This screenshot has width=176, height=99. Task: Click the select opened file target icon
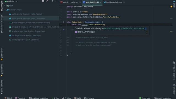coord(43,1)
